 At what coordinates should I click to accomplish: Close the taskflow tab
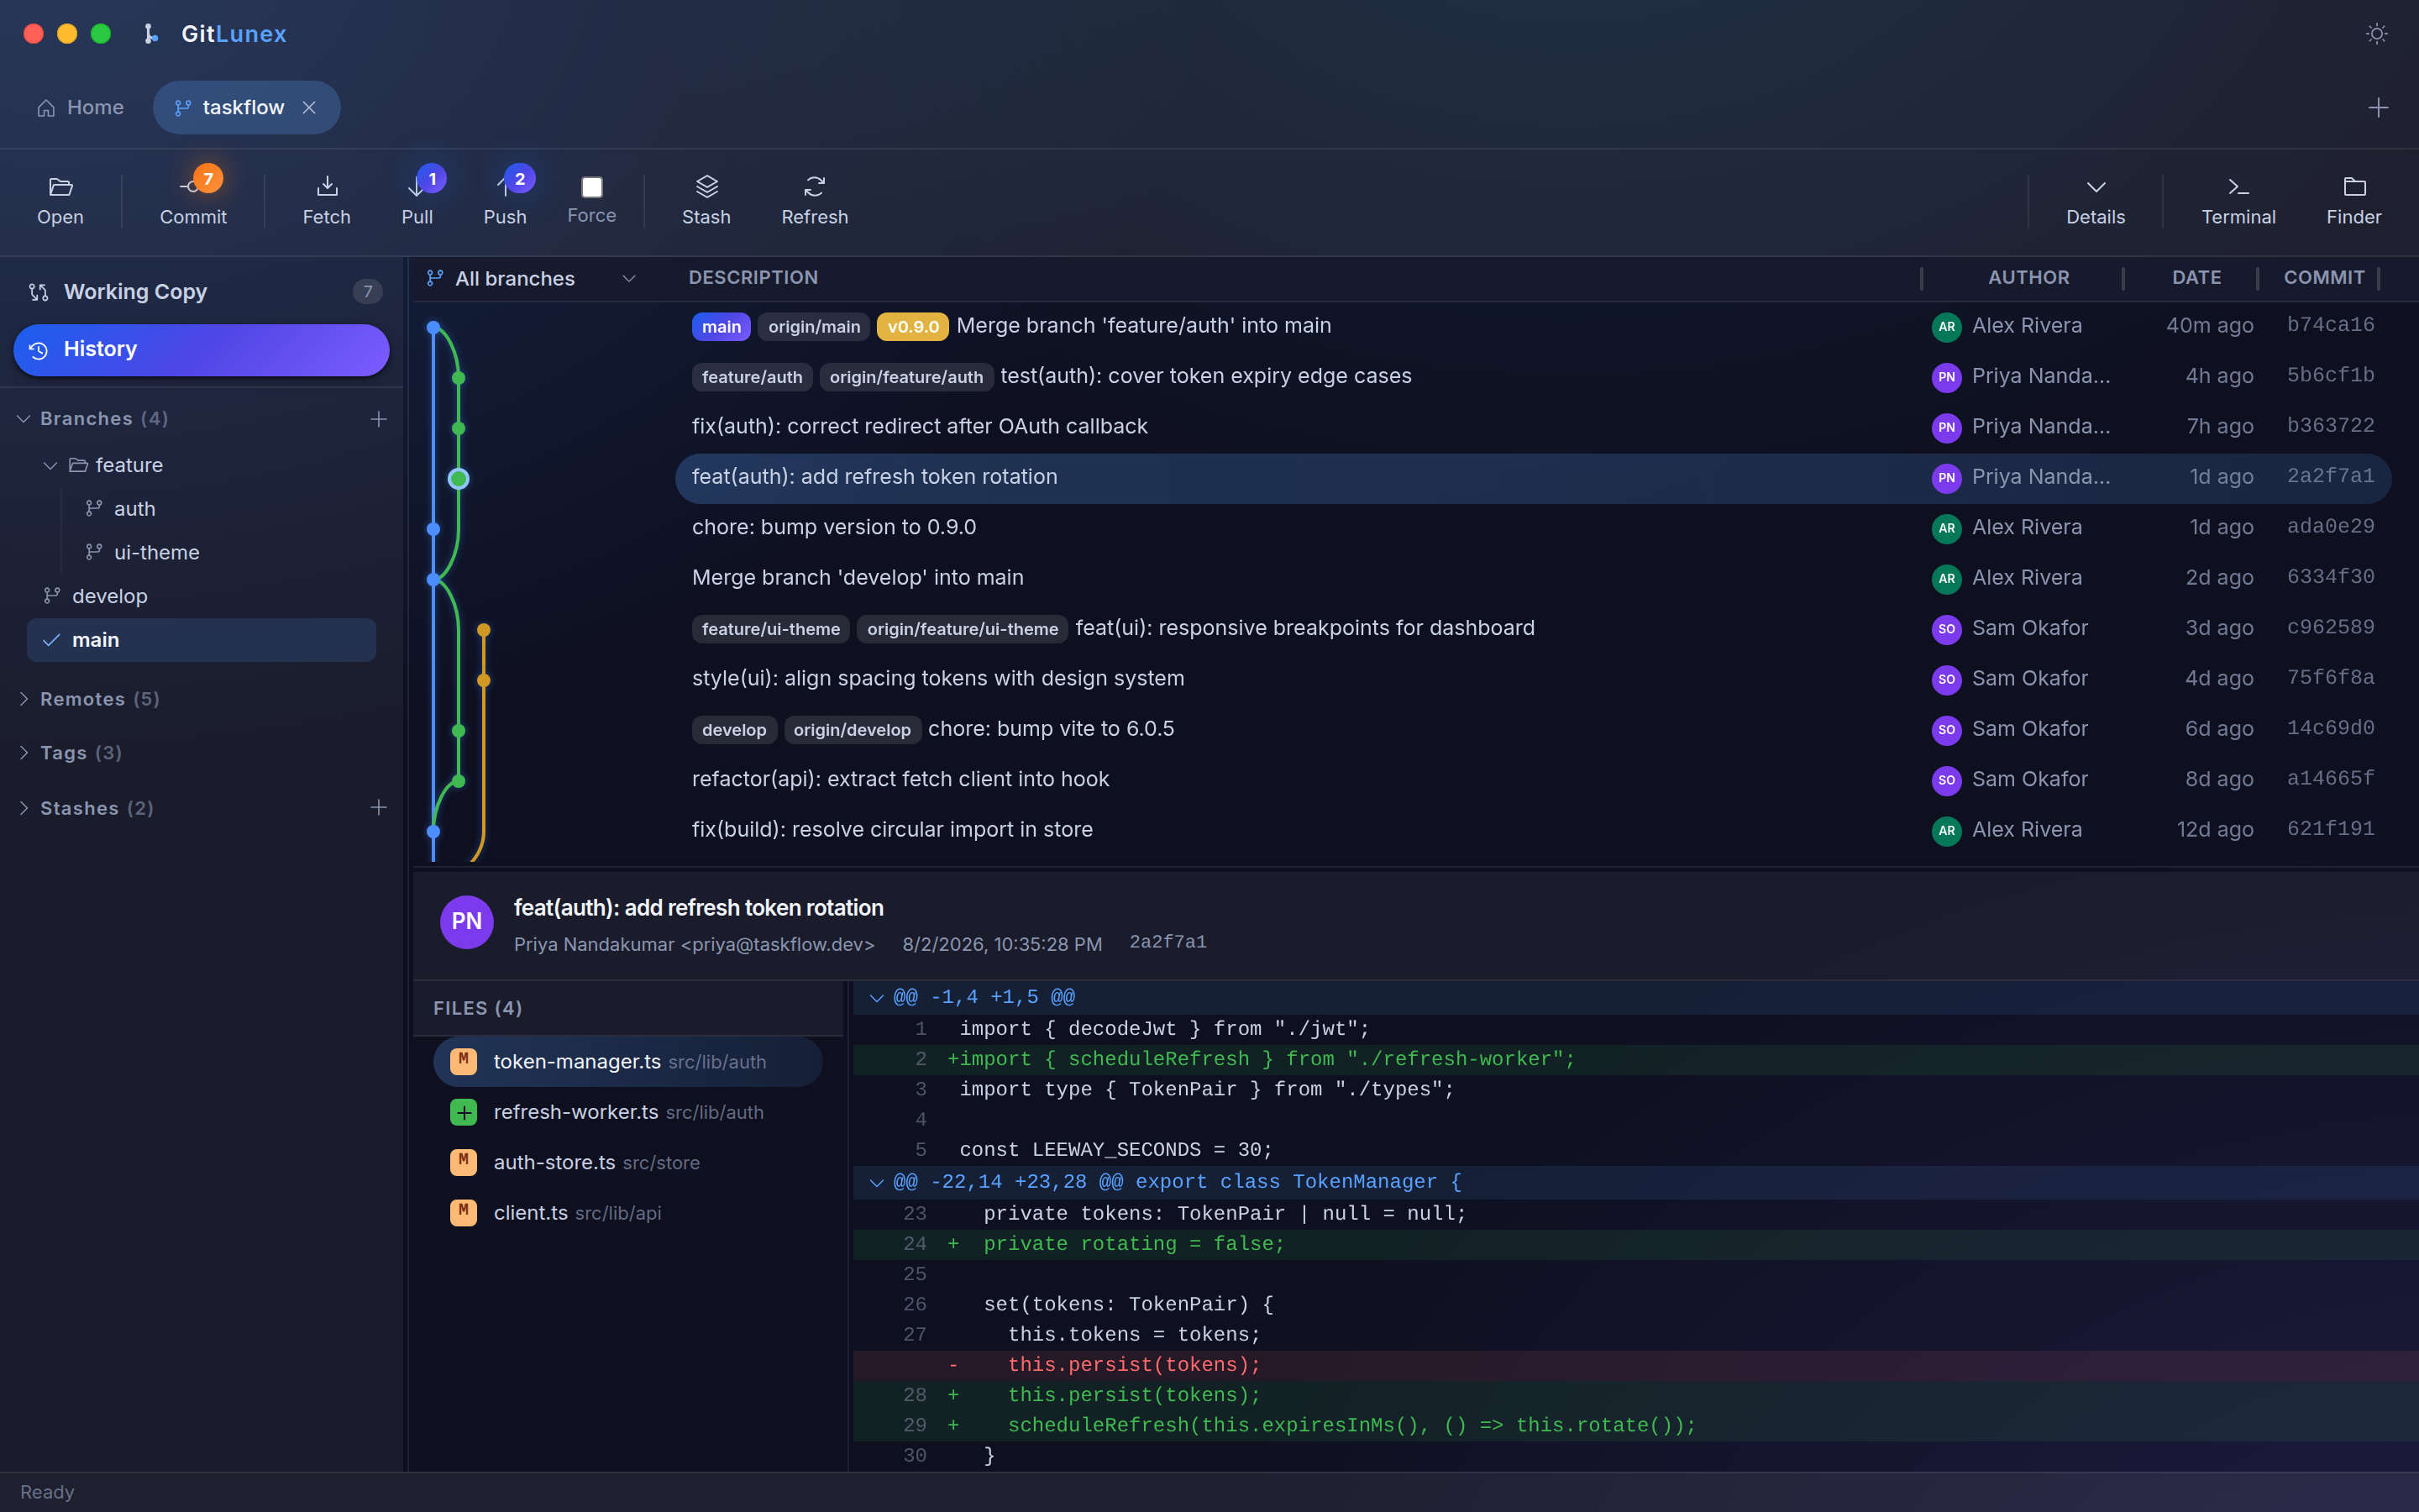(310, 107)
